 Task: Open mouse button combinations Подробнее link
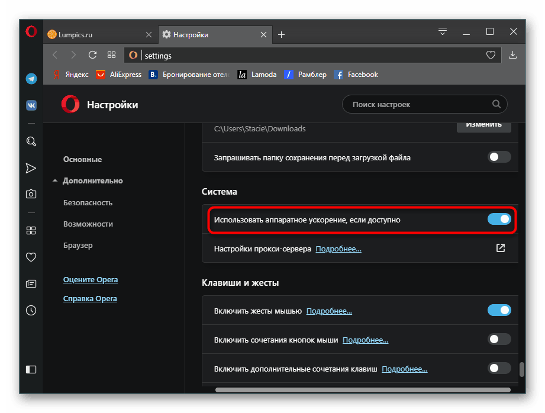pyautogui.click(x=365, y=340)
